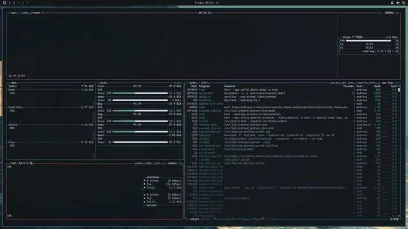The image size is (408, 229).
Task: Select the /usr/bin/pipewire process row
Action: point(292,198)
